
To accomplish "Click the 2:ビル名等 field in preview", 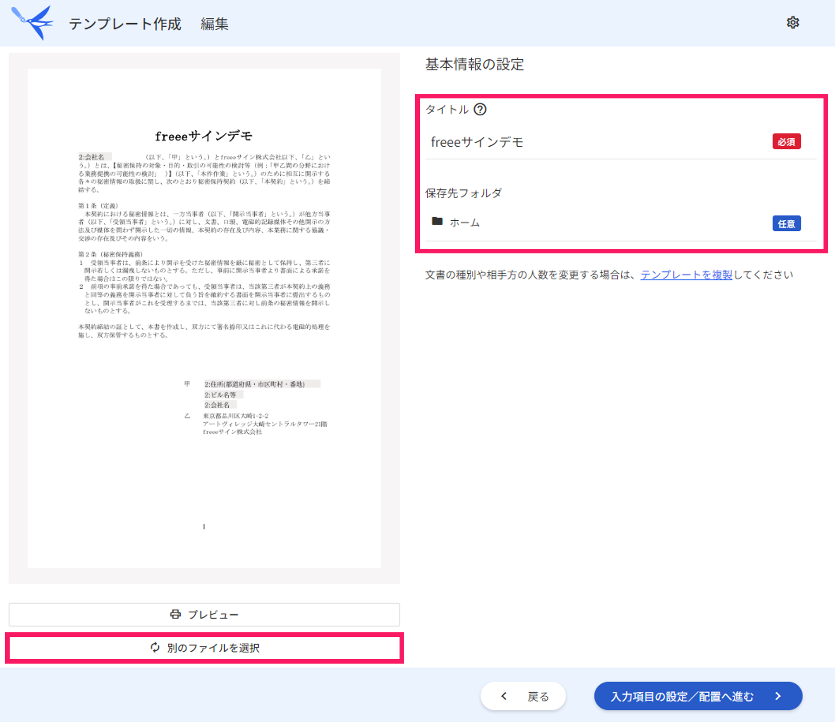I will 223,395.
